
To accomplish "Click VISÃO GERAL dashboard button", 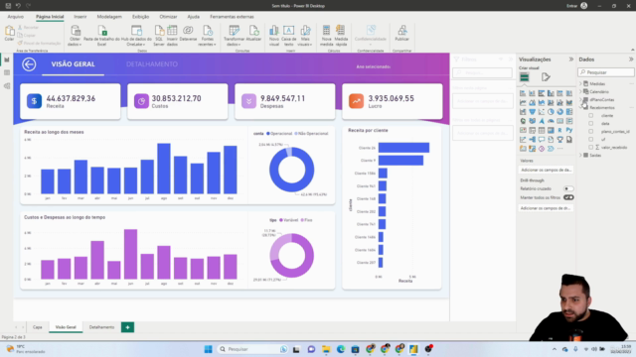I will [73, 64].
